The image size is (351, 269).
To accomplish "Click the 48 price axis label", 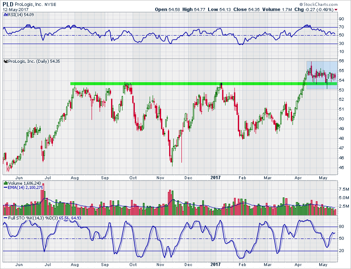I will [341, 139].
